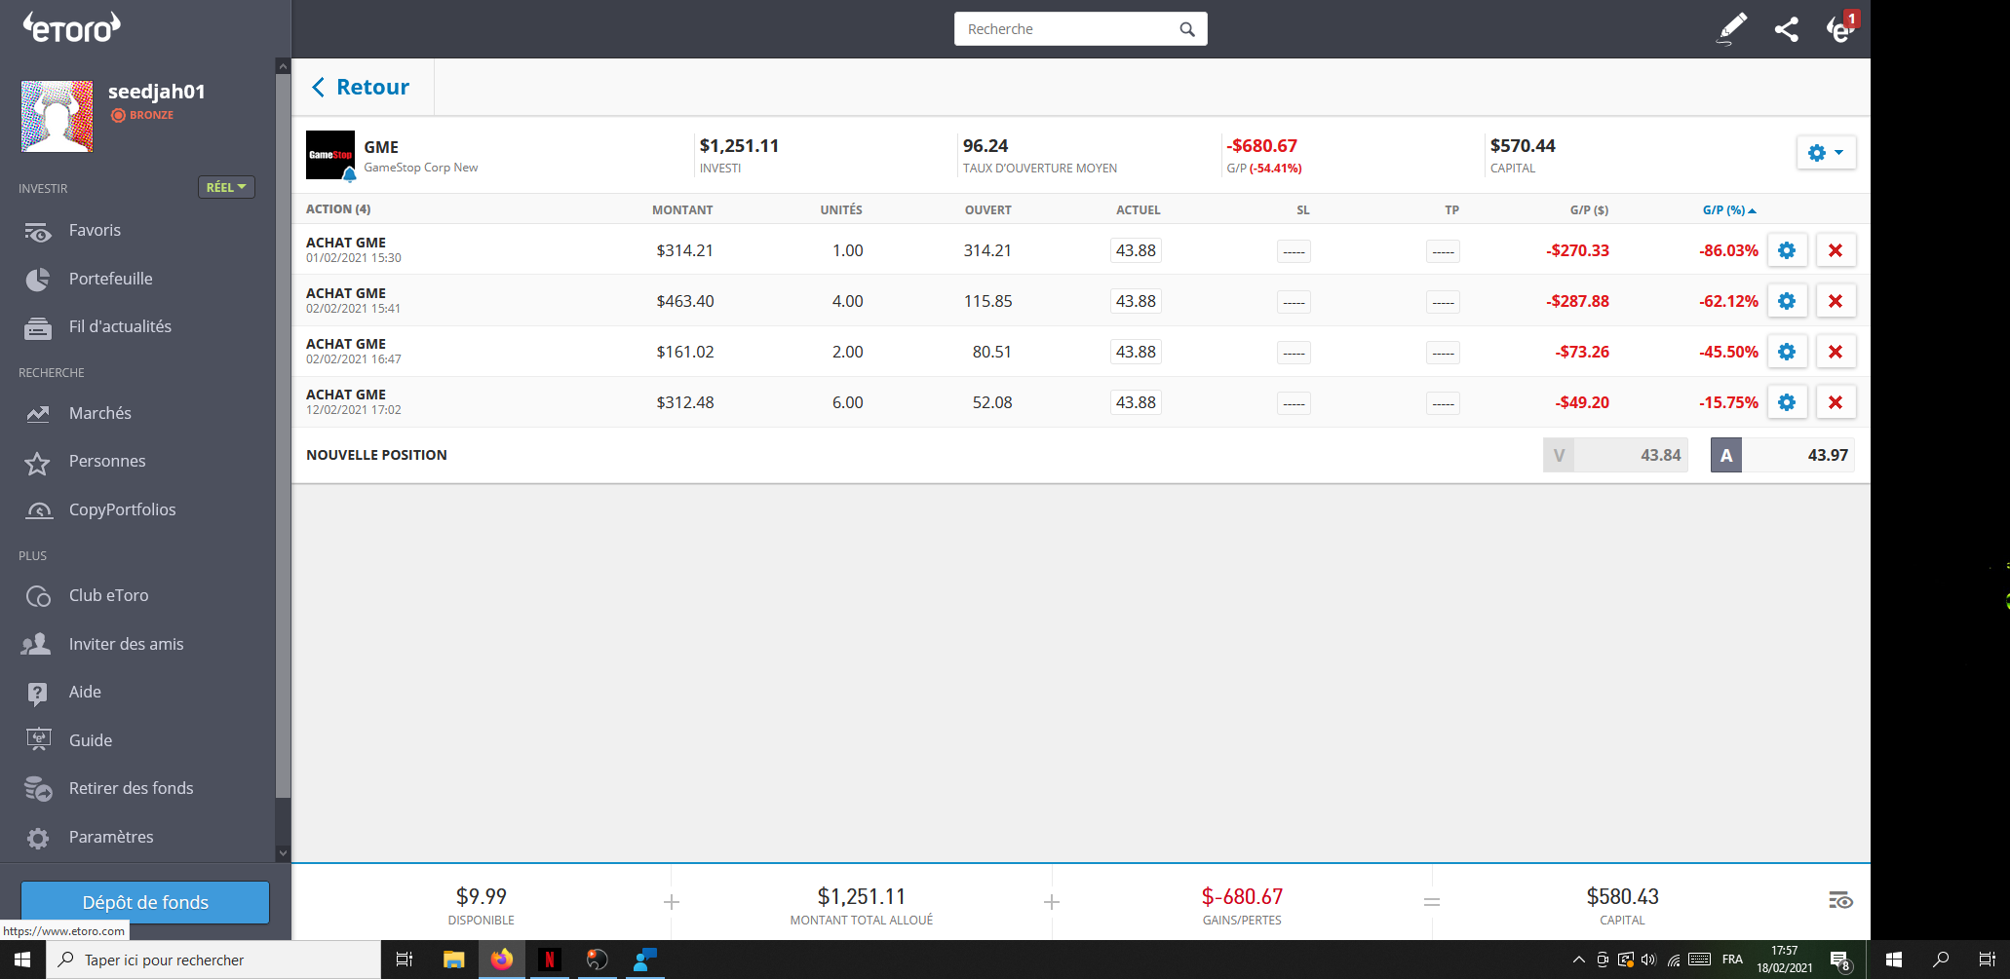Image resolution: width=2010 pixels, height=979 pixels.
Task: Show hidden system tray icons
Action: tap(1578, 960)
